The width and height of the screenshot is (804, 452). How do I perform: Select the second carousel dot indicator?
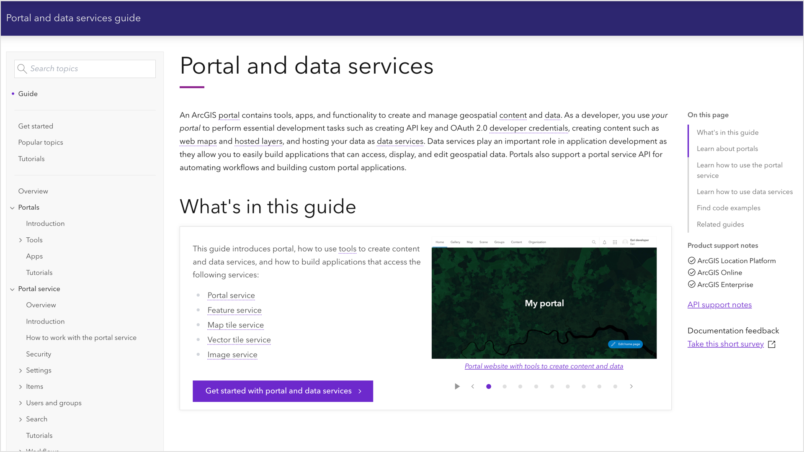click(x=505, y=386)
